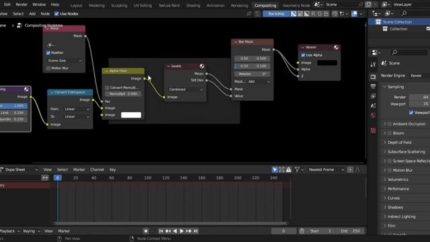
Task: Click the Levels node preview icon
Action: point(202,66)
